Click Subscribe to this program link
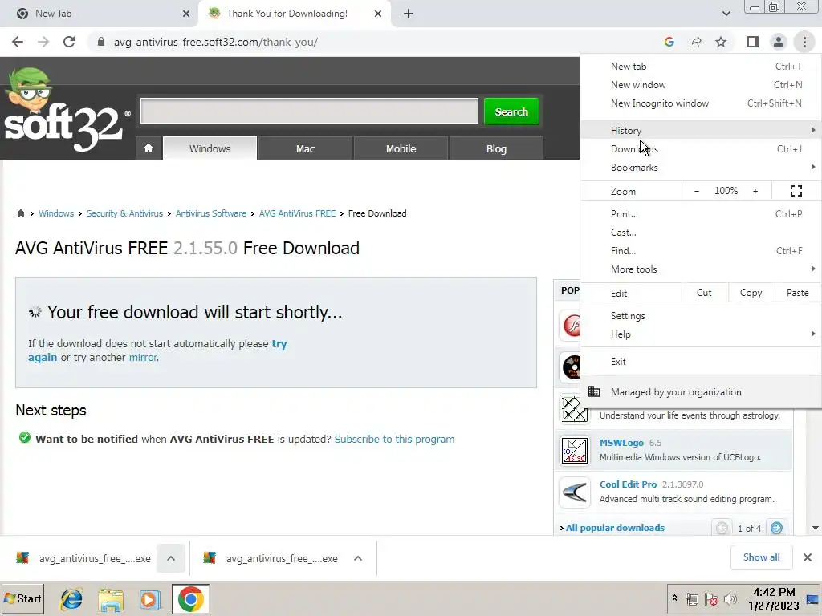This screenshot has height=616, width=822. (x=394, y=439)
